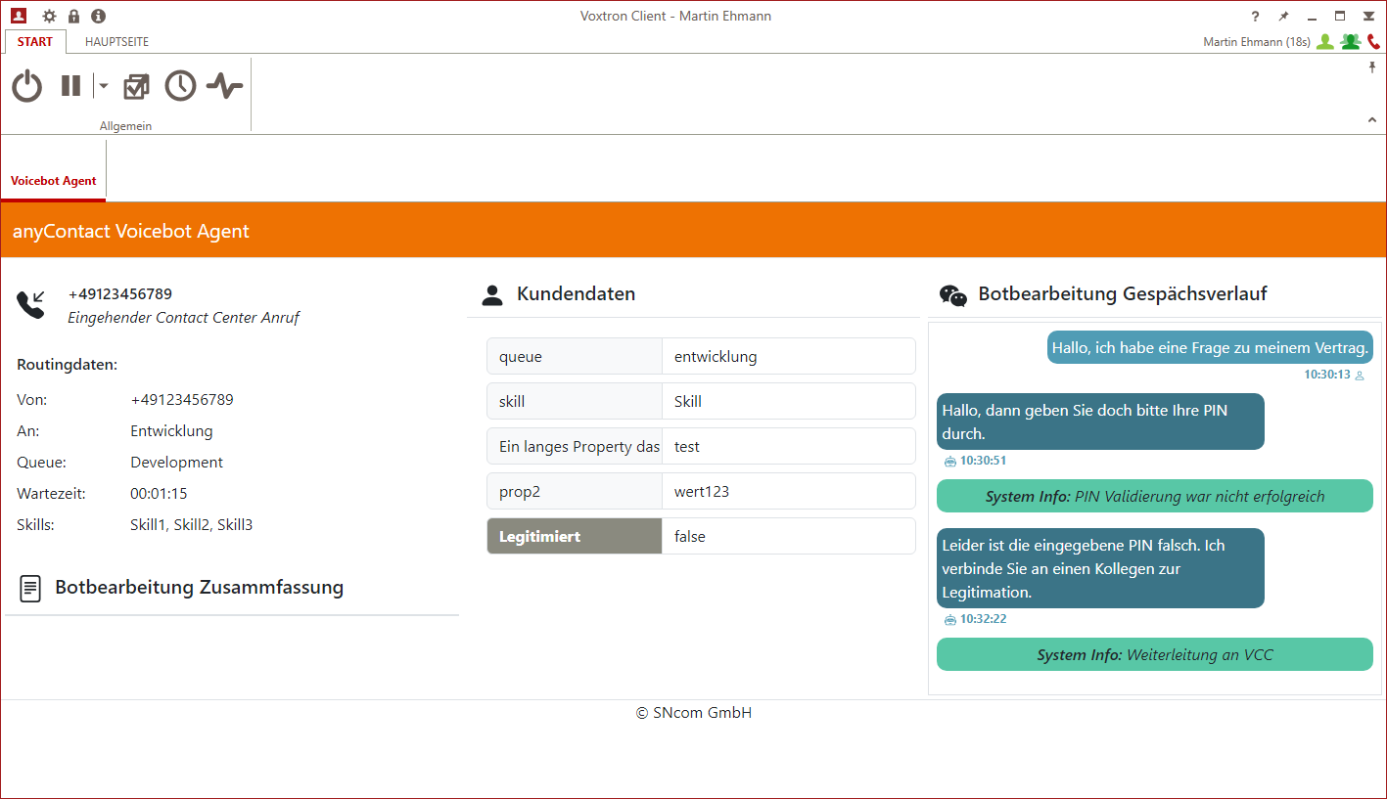Toggle the ribbon pin on right side
Screen dimensions: 1387x799
pyautogui.click(x=1372, y=67)
